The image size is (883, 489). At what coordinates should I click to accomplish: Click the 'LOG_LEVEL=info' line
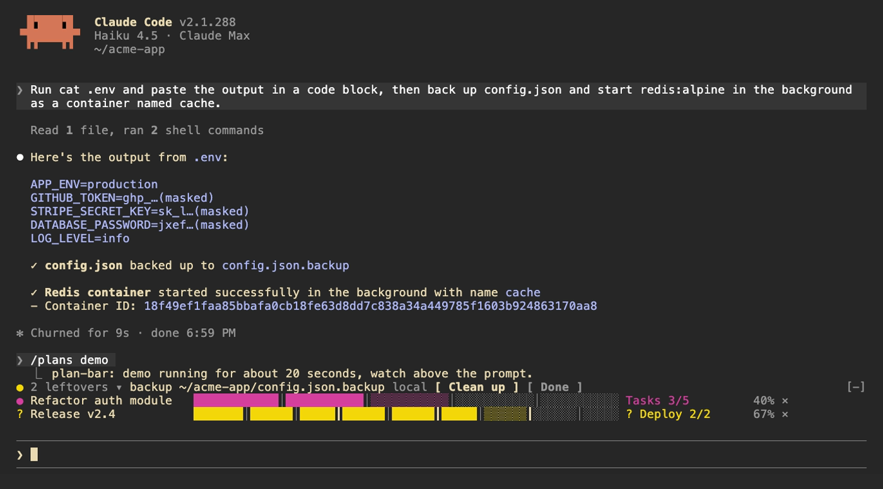click(x=80, y=239)
